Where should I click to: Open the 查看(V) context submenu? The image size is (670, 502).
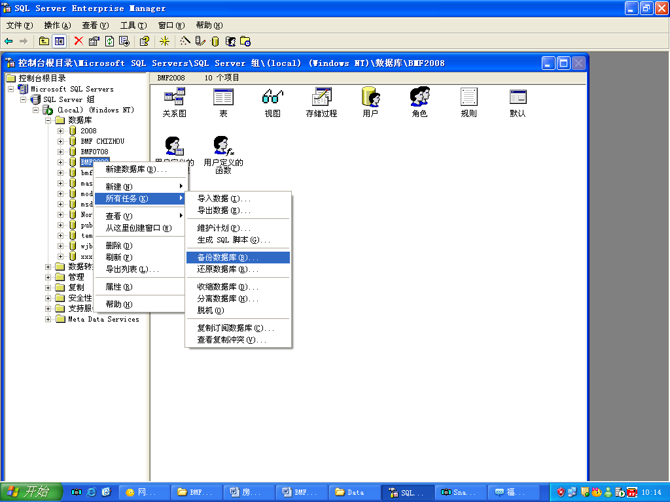click(141, 216)
